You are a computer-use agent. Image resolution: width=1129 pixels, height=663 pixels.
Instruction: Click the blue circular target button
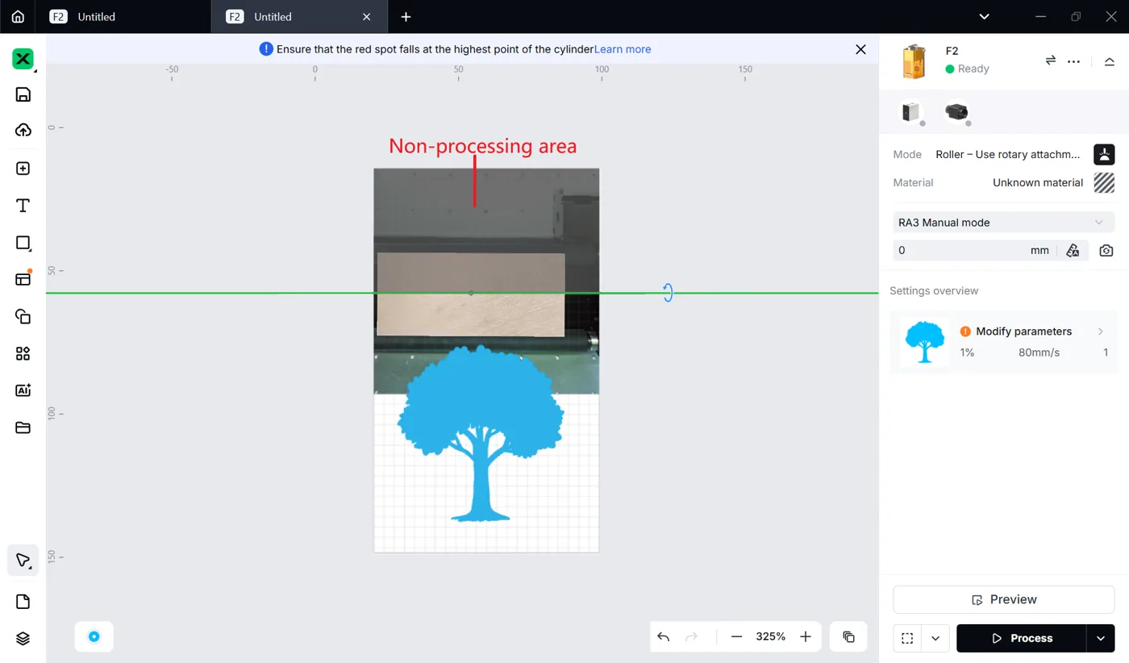[94, 636]
